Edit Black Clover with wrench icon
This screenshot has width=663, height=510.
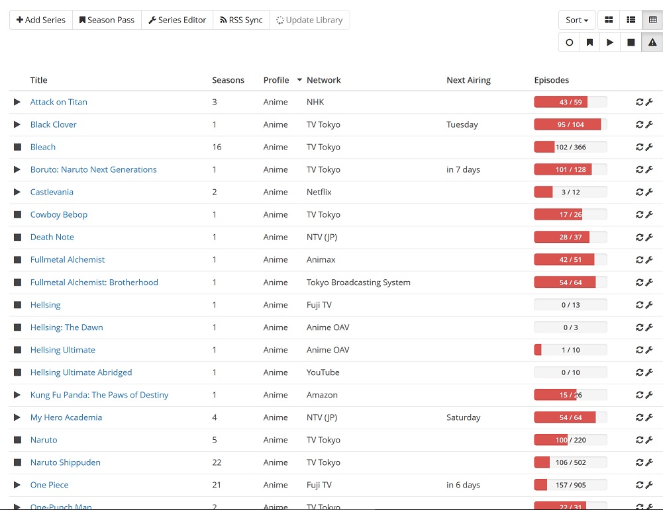649,124
